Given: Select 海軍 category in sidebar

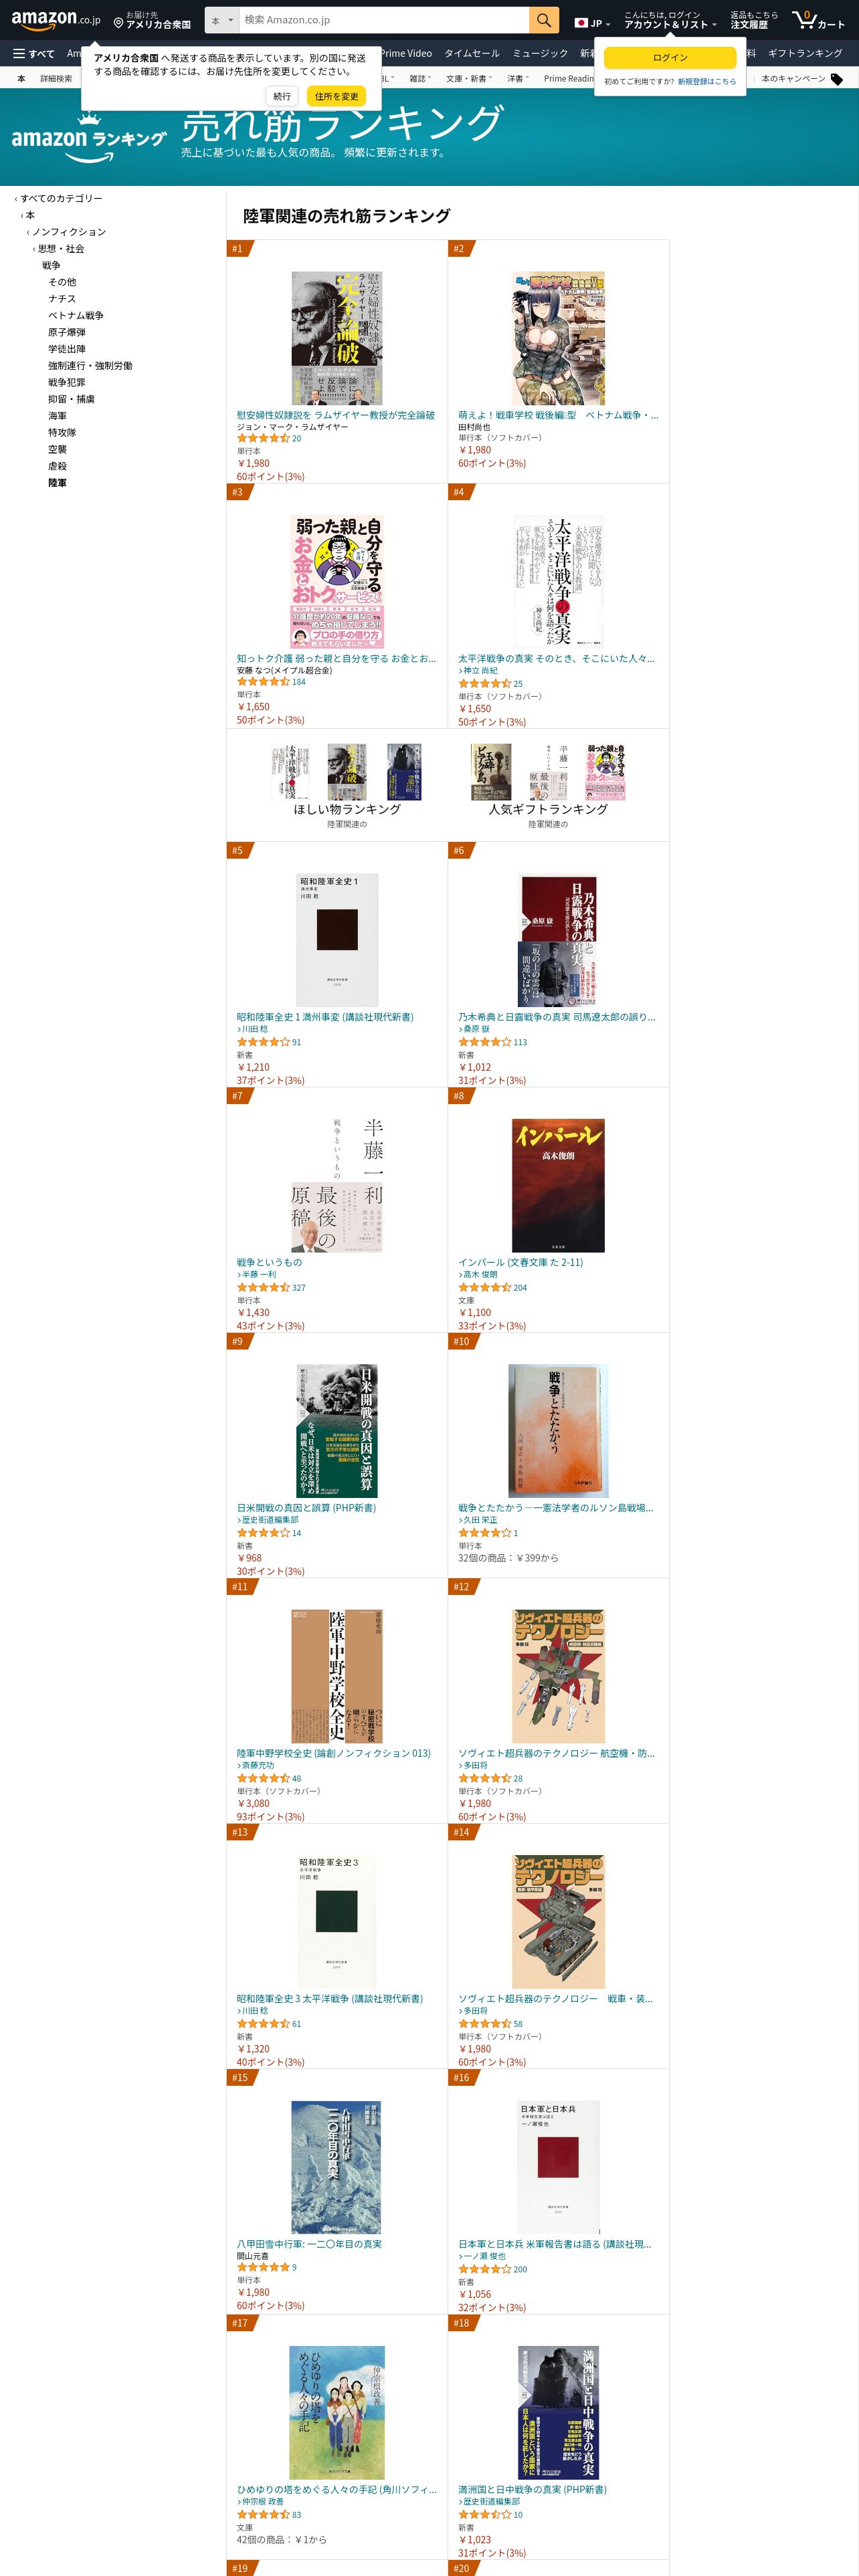Looking at the screenshot, I should tap(57, 416).
